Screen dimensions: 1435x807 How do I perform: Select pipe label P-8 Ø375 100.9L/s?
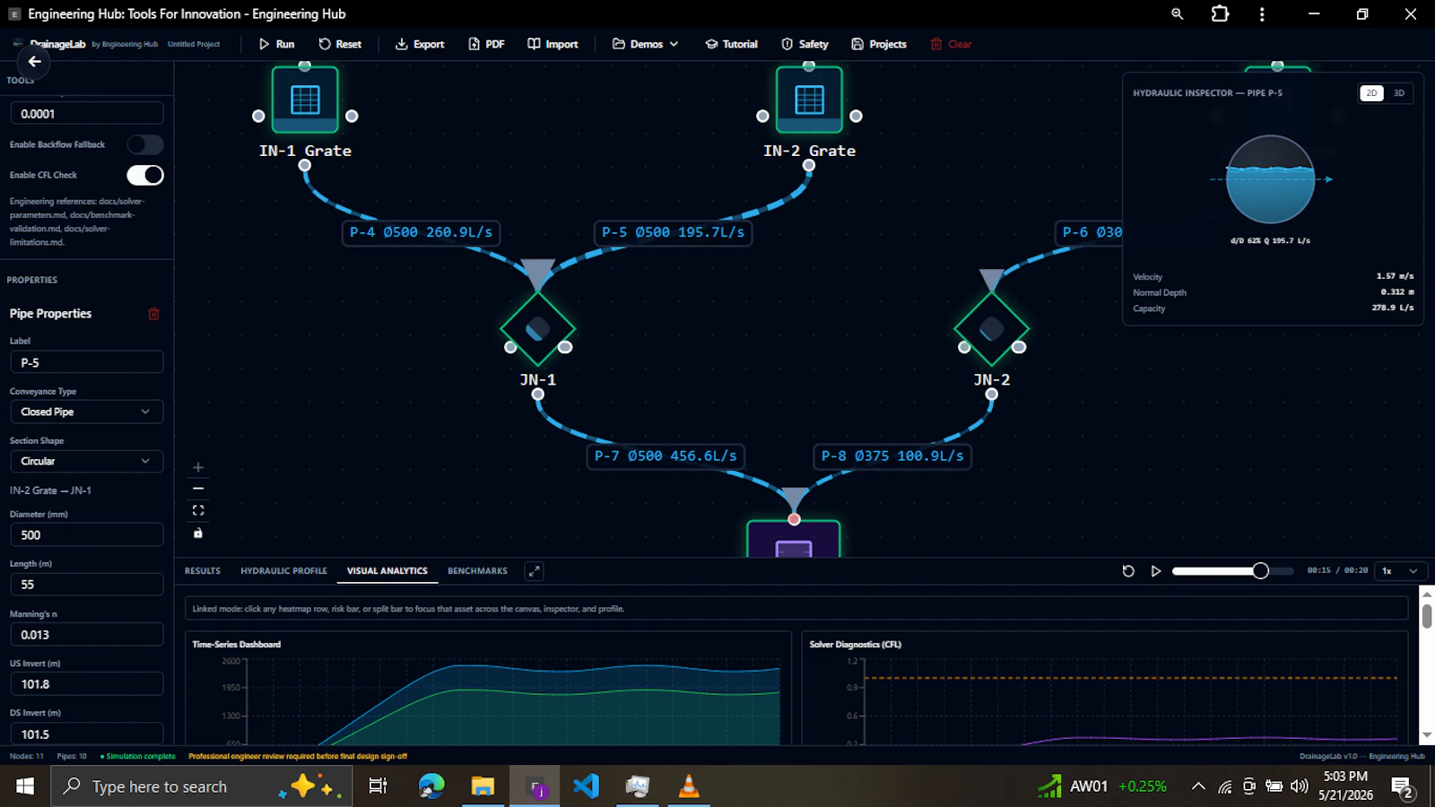click(892, 456)
